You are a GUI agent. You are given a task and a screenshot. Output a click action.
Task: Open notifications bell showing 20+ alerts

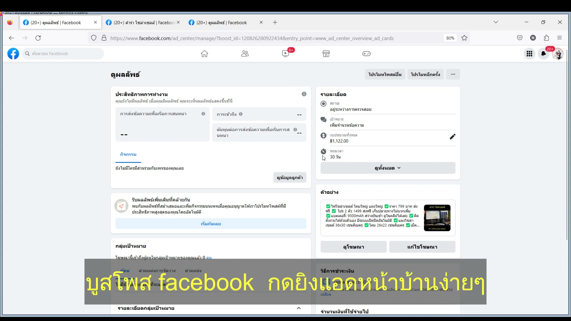[x=544, y=53]
